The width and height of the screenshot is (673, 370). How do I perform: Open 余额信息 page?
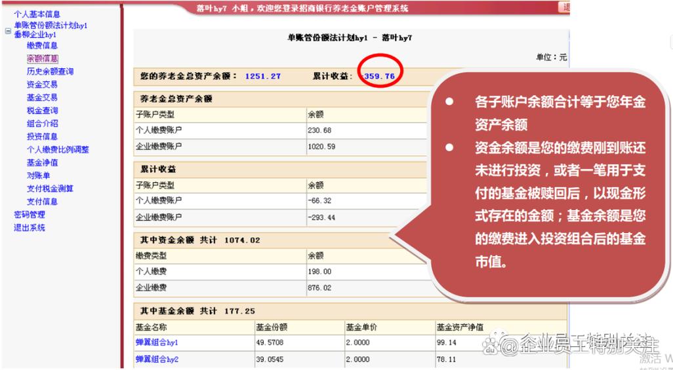[x=42, y=58]
